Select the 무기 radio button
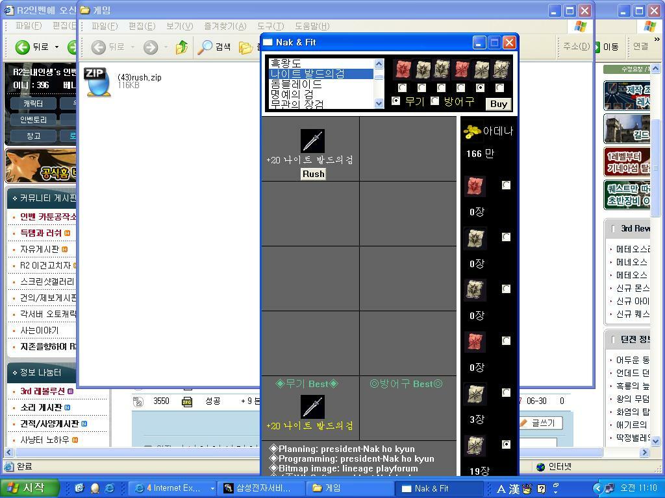This screenshot has height=498, width=665. pyautogui.click(x=395, y=101)
